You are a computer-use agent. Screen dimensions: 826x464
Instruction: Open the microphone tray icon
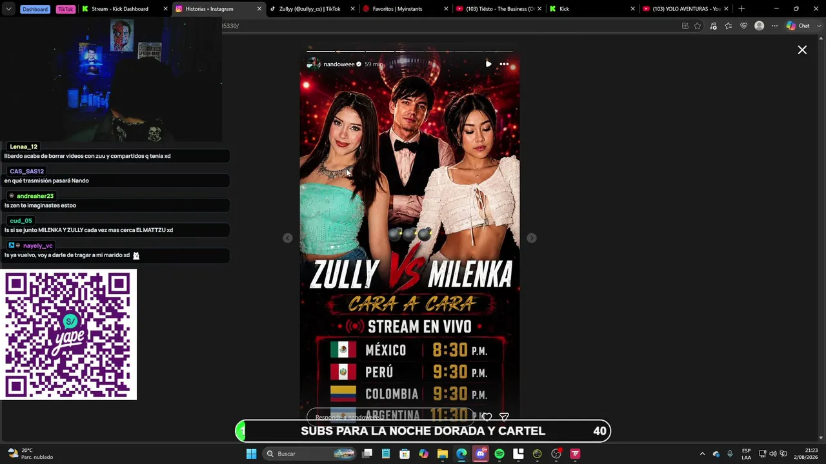730,454
